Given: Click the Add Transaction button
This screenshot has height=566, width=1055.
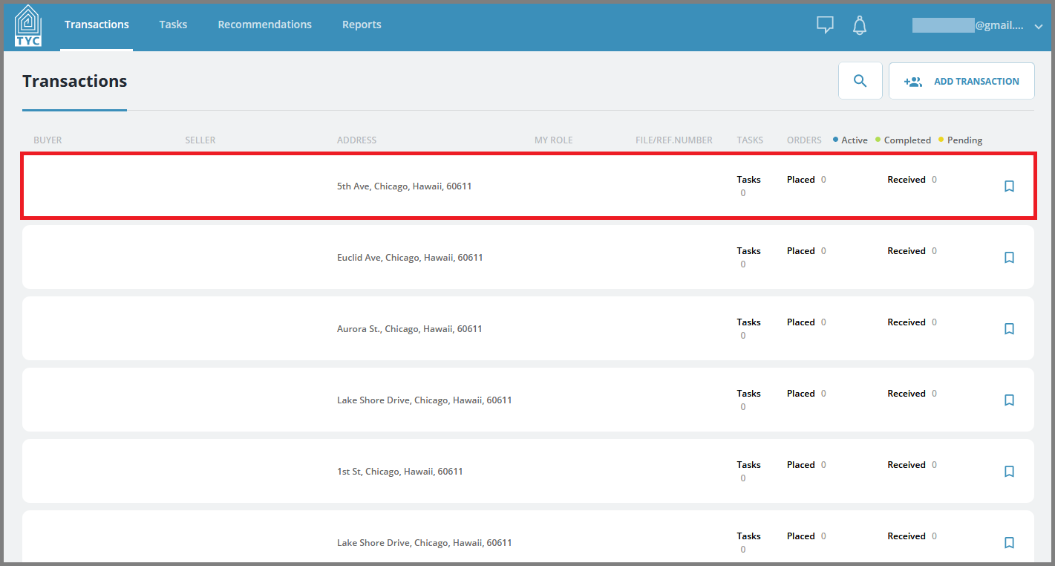Looking at the screenshot, I should click(x=961, y=81).
